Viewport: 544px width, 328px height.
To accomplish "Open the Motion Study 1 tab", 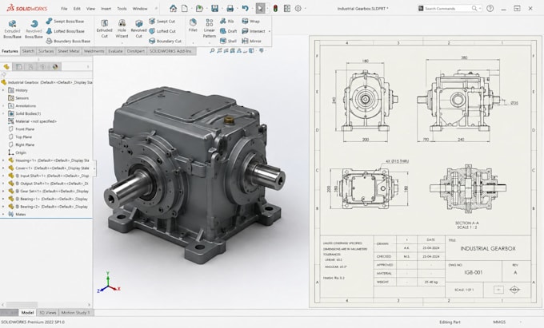I will tap(75, 312).
